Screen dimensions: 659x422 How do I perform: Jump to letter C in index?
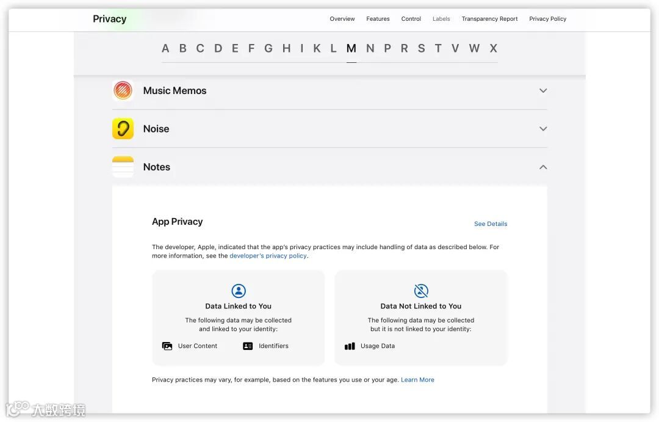tap(200, 48)
